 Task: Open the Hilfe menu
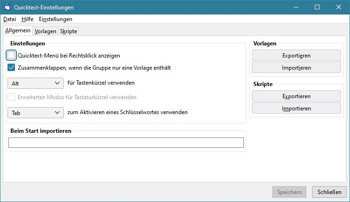28,19
